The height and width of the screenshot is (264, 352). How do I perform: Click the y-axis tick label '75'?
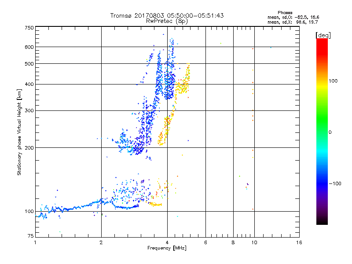[x=31, y=236]
